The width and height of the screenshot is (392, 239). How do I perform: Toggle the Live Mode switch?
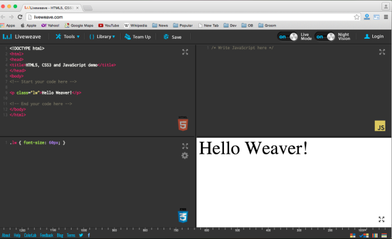click(288, 37)
